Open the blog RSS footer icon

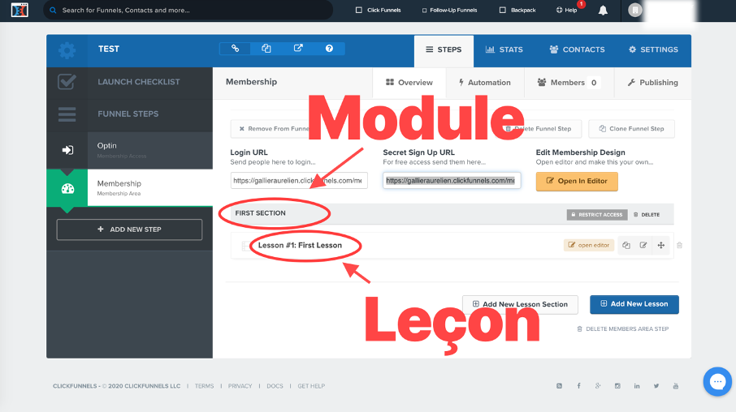click(559, 386)
